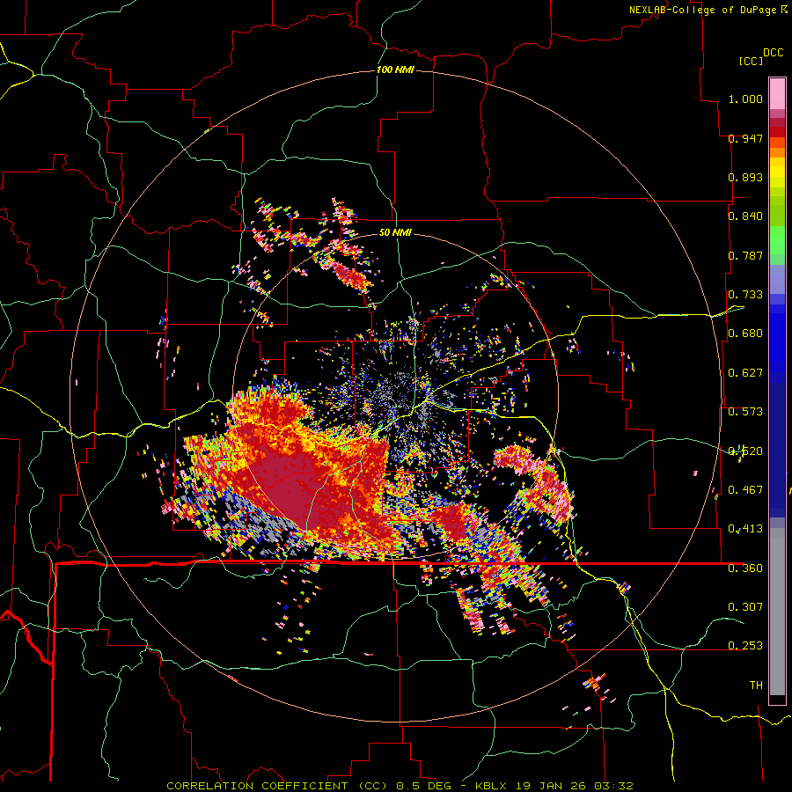The width and height of the screenshot is (792, 792).
Task: Select the 1.000 scale value
Action: pyautogui.click(x=745, y=99)
